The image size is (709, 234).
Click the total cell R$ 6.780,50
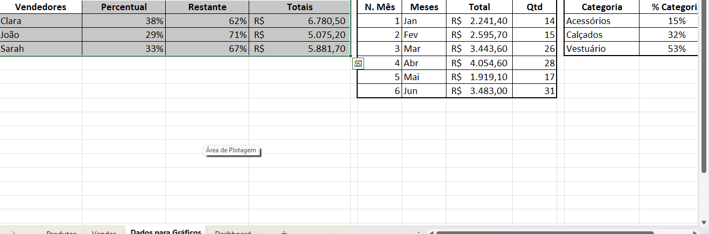(x=300, y=21)
